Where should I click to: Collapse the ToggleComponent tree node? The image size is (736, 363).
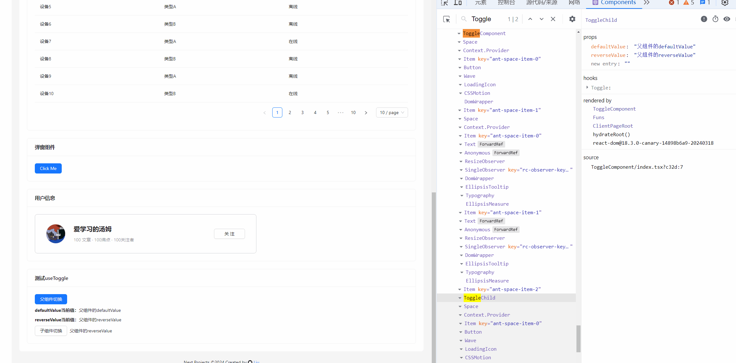[x=459, y=33]
